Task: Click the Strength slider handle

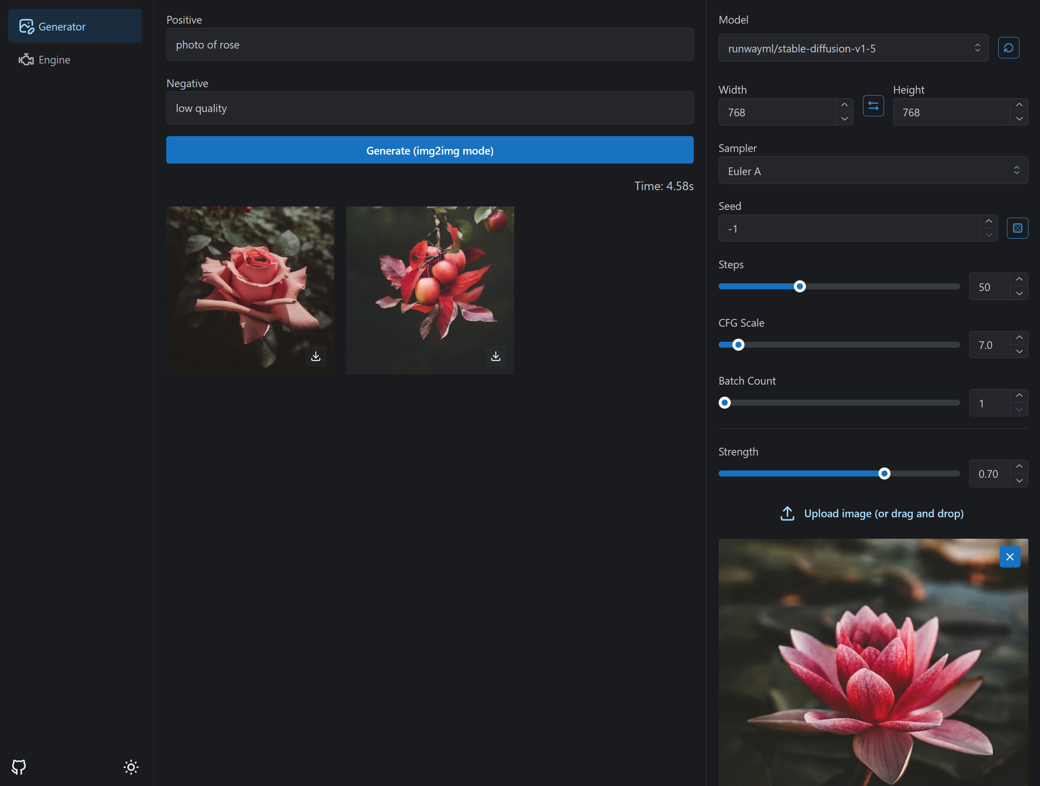Action: [884, 473]
